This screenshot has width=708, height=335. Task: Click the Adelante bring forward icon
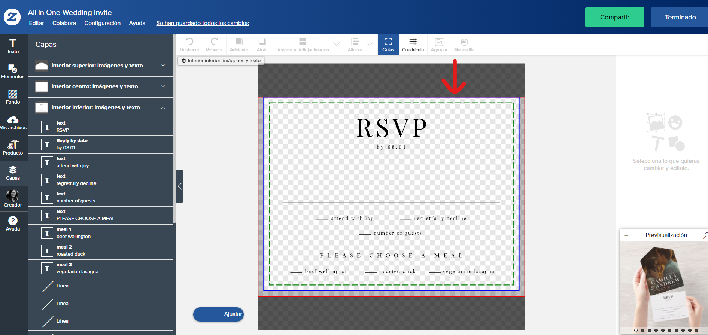(x=239, y=45)
